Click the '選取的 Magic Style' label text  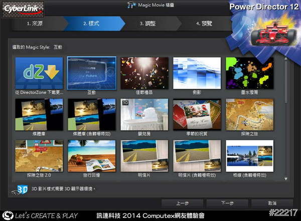[x=31, y=47]
